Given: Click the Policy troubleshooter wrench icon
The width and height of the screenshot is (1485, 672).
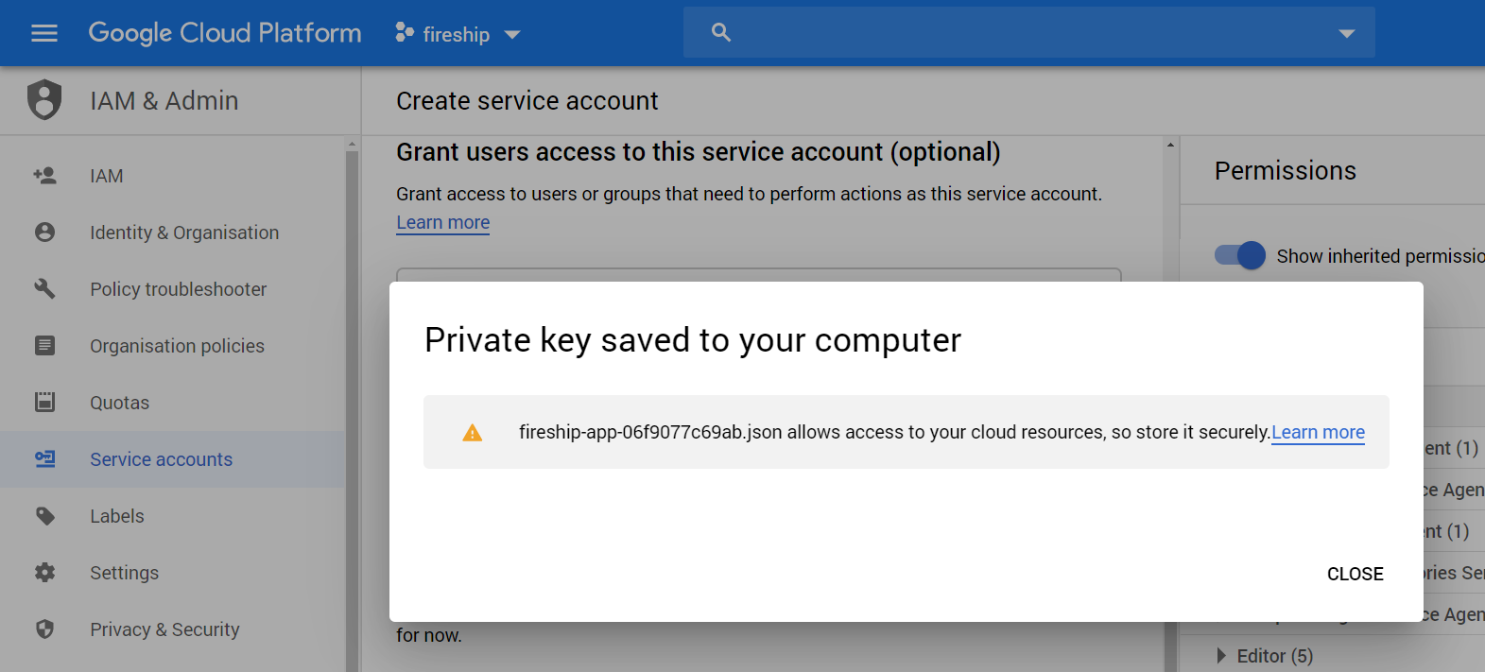Looking at the screenshot, I should point(44,289).
